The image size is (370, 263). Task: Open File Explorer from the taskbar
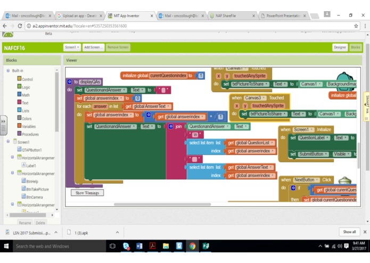(x=166, y=246)
